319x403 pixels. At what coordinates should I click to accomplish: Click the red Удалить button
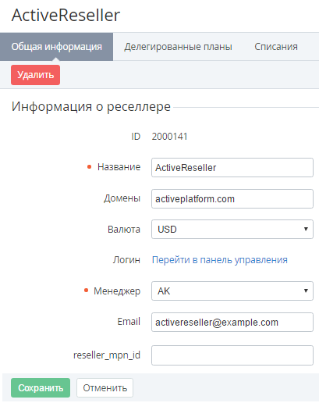35,75
